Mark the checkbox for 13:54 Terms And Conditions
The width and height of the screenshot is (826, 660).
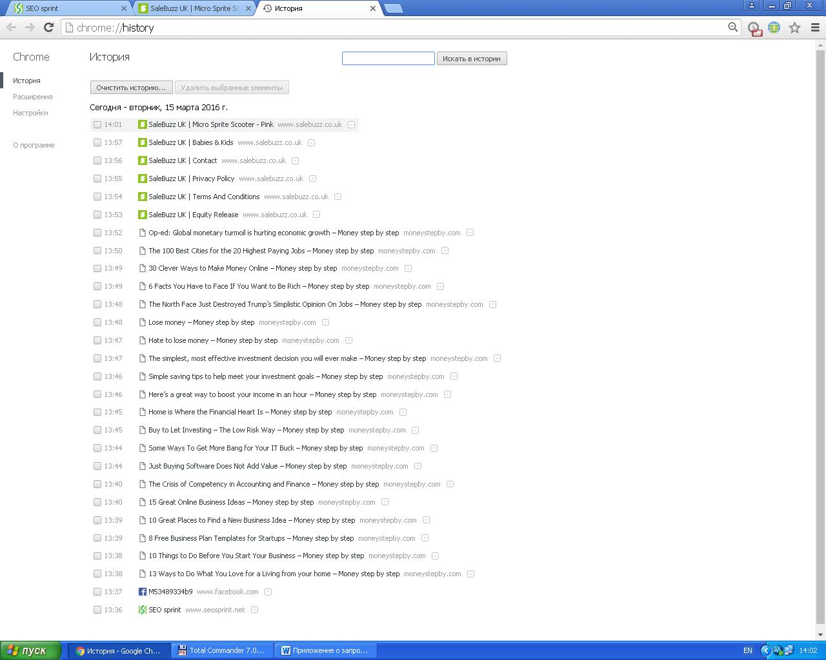97,197
